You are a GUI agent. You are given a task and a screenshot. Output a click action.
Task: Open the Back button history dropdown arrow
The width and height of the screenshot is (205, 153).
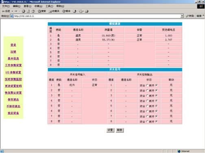tap(12, 11)
